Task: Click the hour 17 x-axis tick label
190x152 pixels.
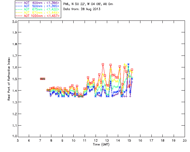Action: point(151,140)
